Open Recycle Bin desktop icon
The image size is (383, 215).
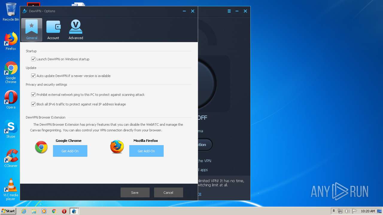tap(11, 12)
